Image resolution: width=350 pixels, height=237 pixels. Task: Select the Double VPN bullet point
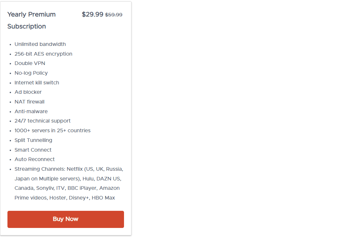pos(30,63)
